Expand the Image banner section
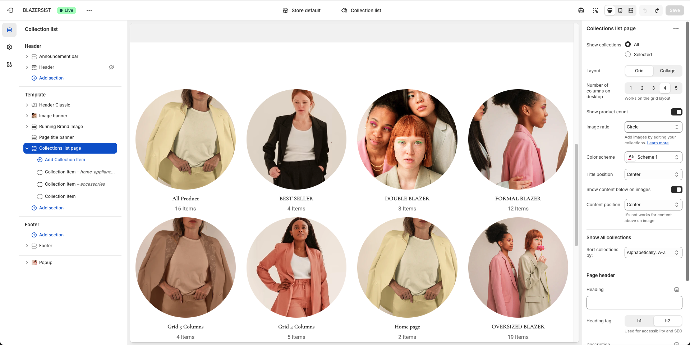 [x=27, y=116]
